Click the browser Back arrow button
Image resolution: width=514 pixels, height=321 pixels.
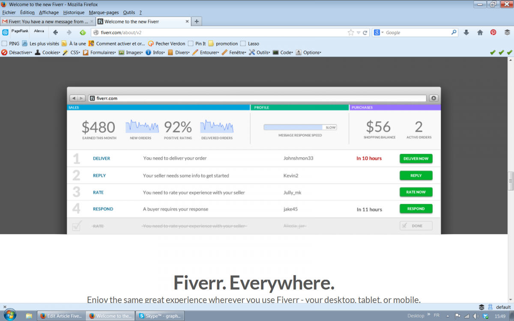click(55, 33)
